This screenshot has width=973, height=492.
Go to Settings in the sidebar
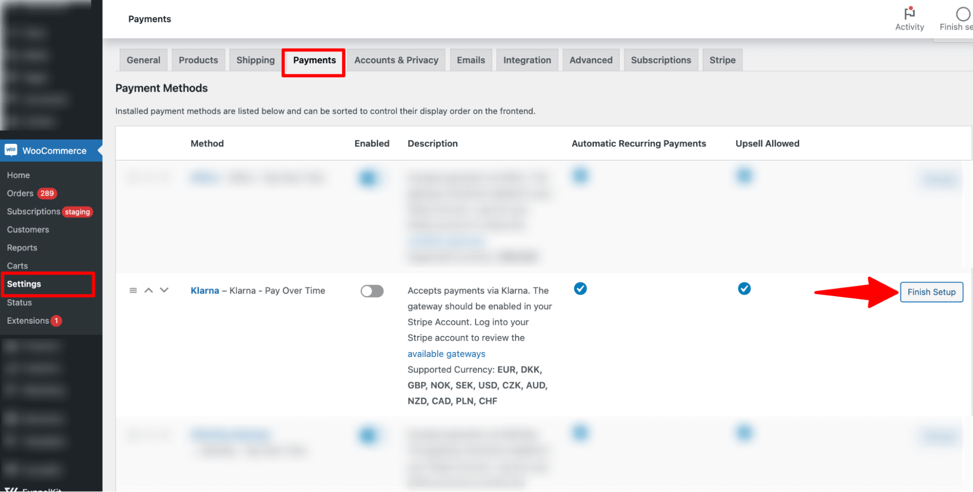point(24,284)
